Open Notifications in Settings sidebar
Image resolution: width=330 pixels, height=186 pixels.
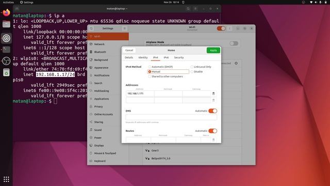click(x=108, y=75)
